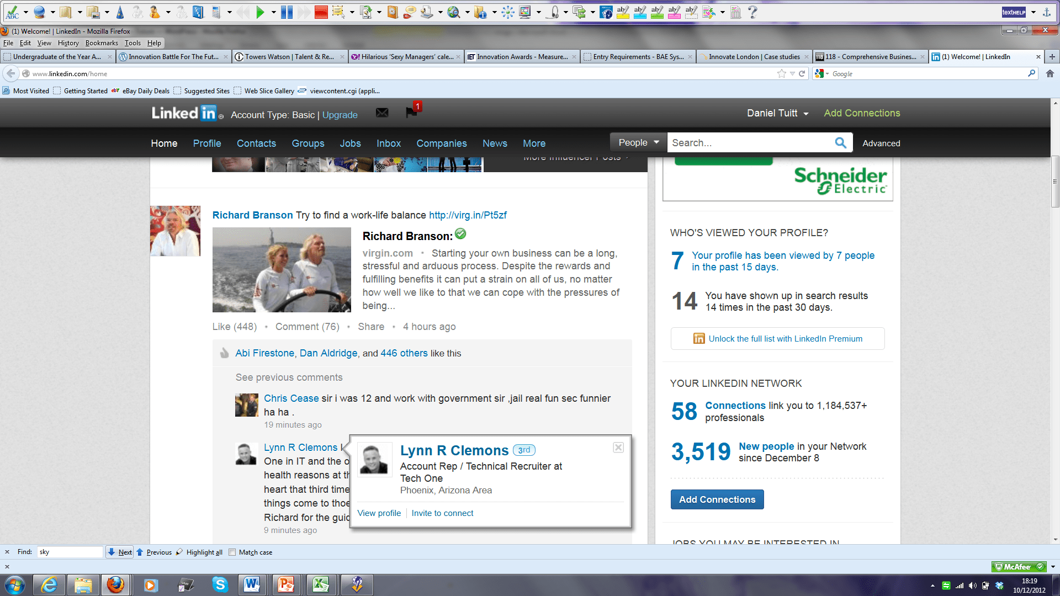1060x596 pixels.
Task: Enable the Match case checkbox
Action: tap(232, 552)
